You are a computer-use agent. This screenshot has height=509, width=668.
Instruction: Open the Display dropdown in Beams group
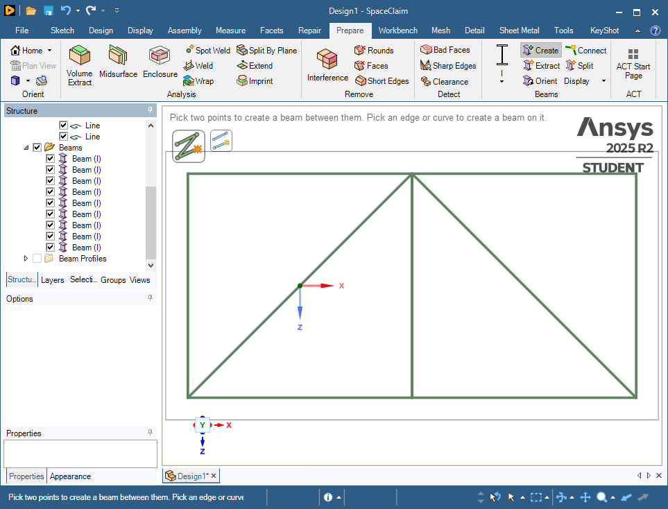coord(584,81)
